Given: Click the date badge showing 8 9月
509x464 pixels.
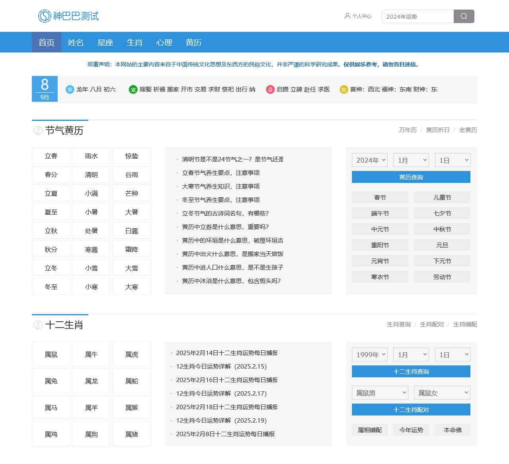Looking at the screenshot, I should [x=45, y=89].
